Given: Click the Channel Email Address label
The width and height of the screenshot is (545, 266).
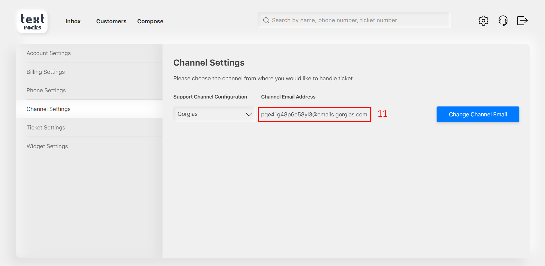Looking at the screenshot, I should pos(288,97).
